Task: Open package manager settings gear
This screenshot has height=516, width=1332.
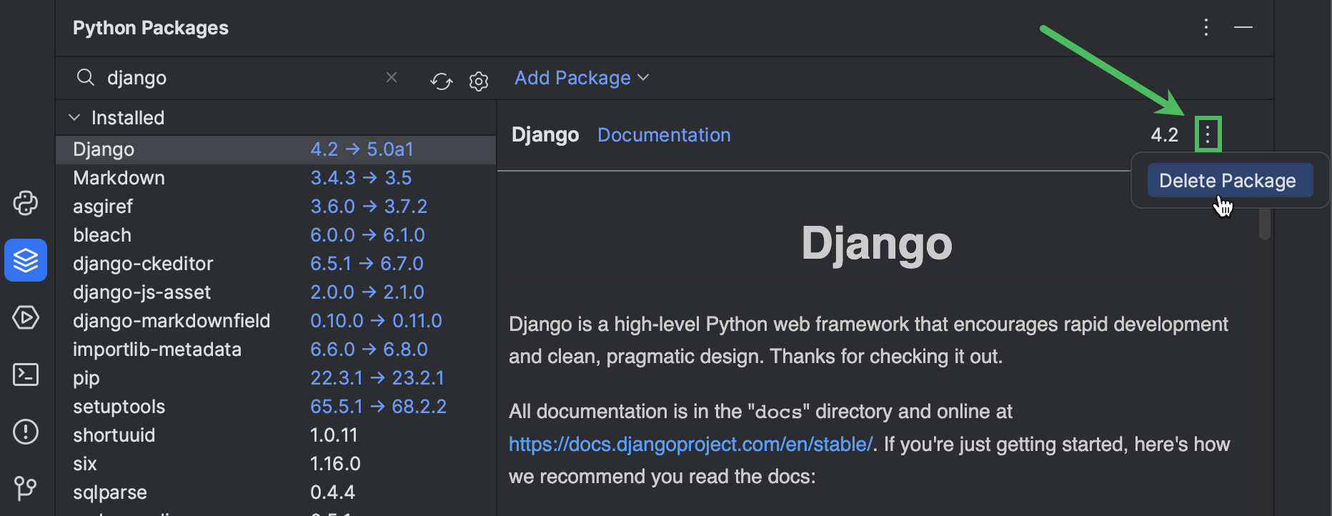Action: (x=479, y=81)
